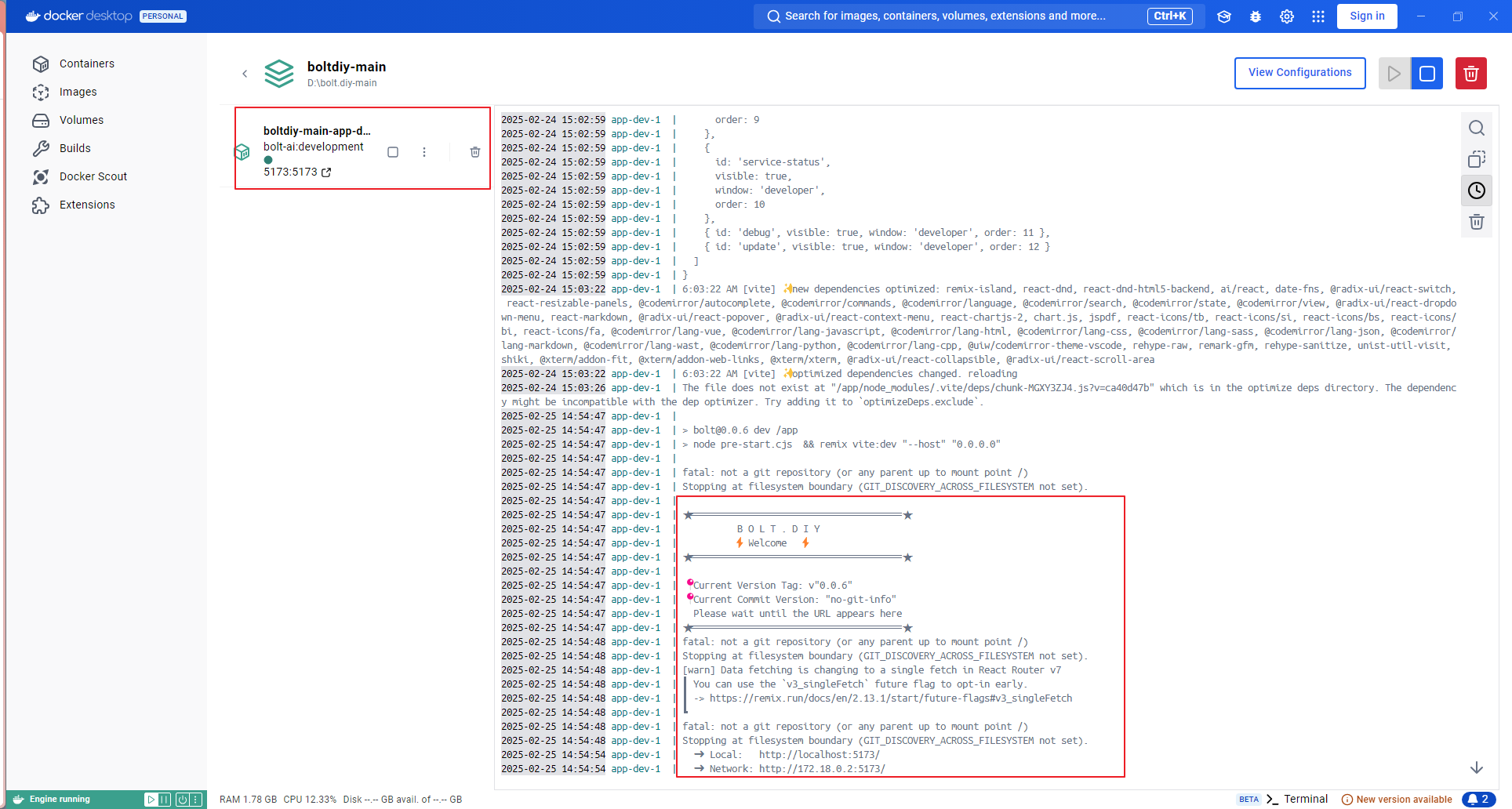Click the BETA label
This screenshot has height=809, width=1512.
click(1248, 800)
